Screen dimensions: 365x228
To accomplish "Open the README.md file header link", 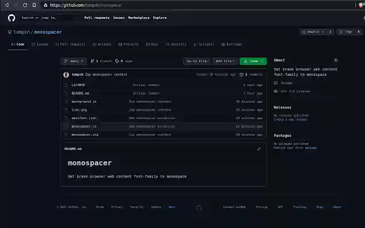I will coord(73,149).
